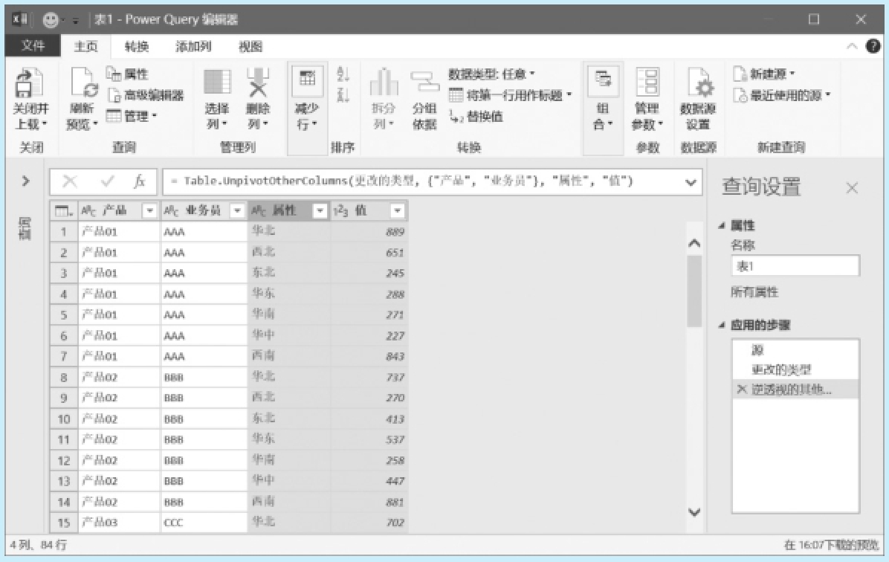This screenshot has height=562, width=889.
Task: Click the 名称 input field containing 表1
Action: click(795, 266)
